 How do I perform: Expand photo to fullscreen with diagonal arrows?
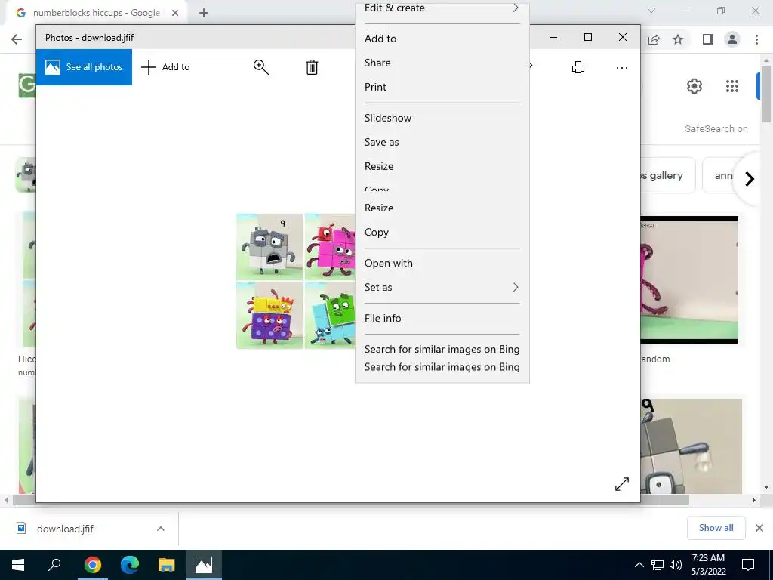coord(622,484)
